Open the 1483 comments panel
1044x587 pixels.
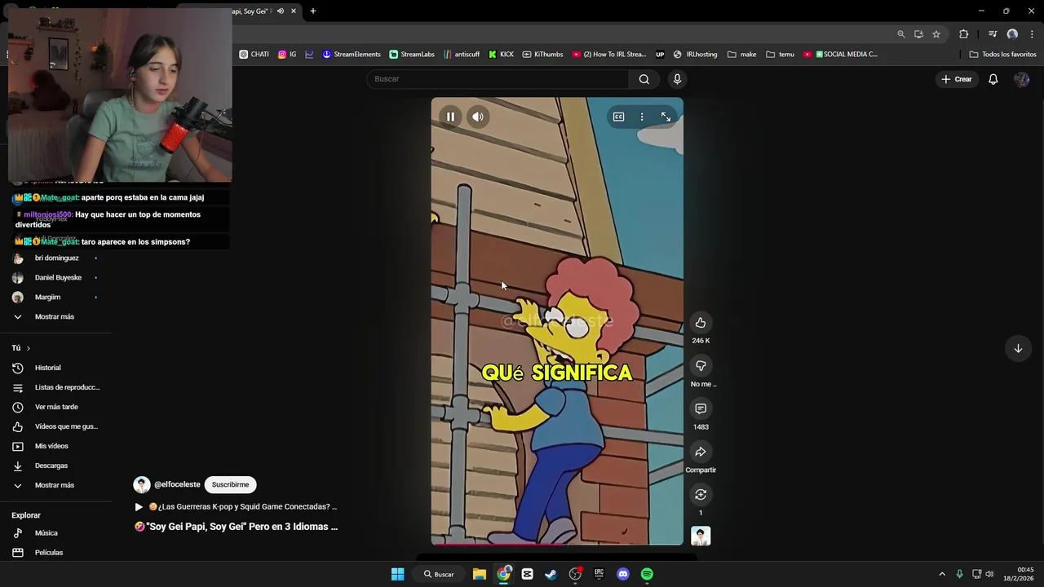point(701,408)
